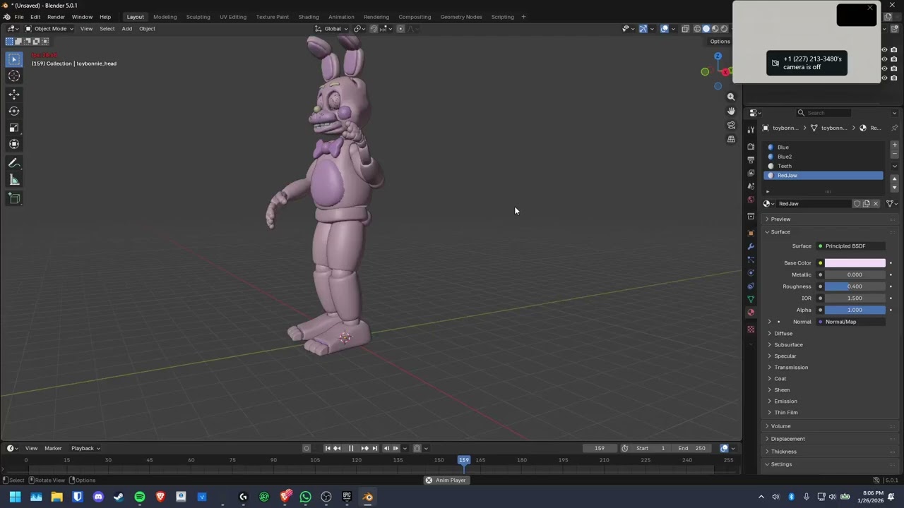
Task: Add a material slot with plus button
Action: [x=894, y=145]
